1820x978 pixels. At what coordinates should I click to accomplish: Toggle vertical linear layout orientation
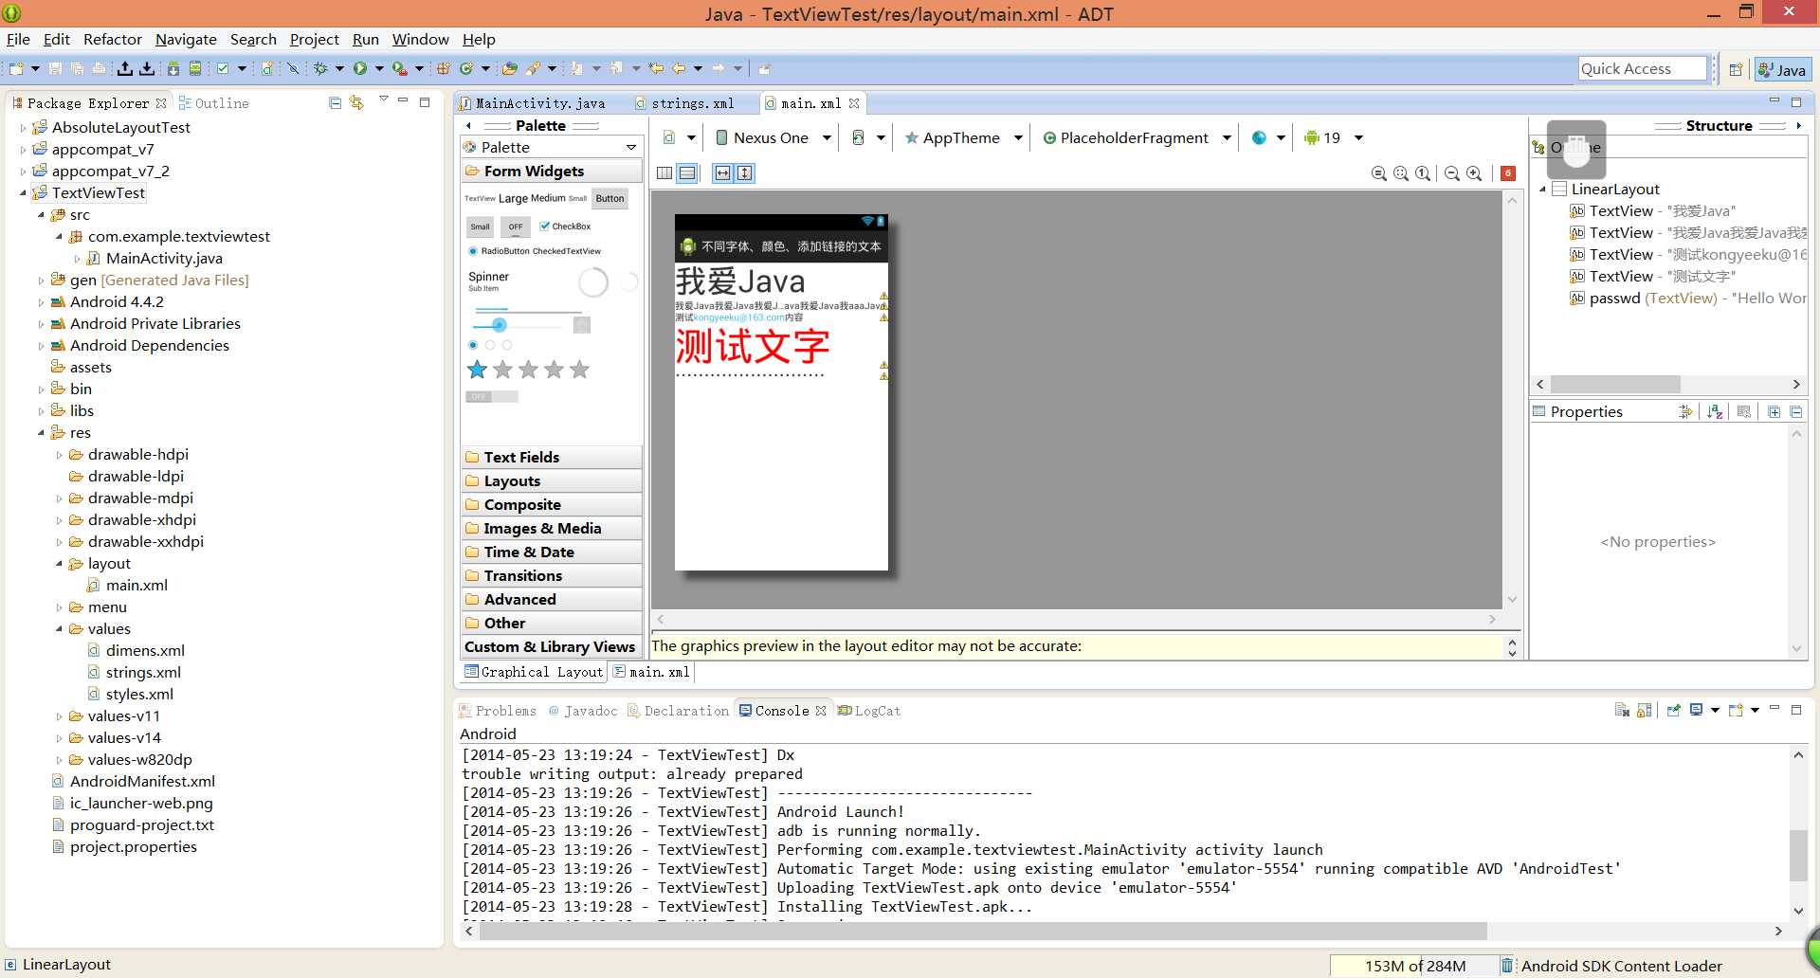687,172
